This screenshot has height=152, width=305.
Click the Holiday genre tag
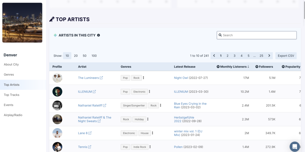coord(139,119)
